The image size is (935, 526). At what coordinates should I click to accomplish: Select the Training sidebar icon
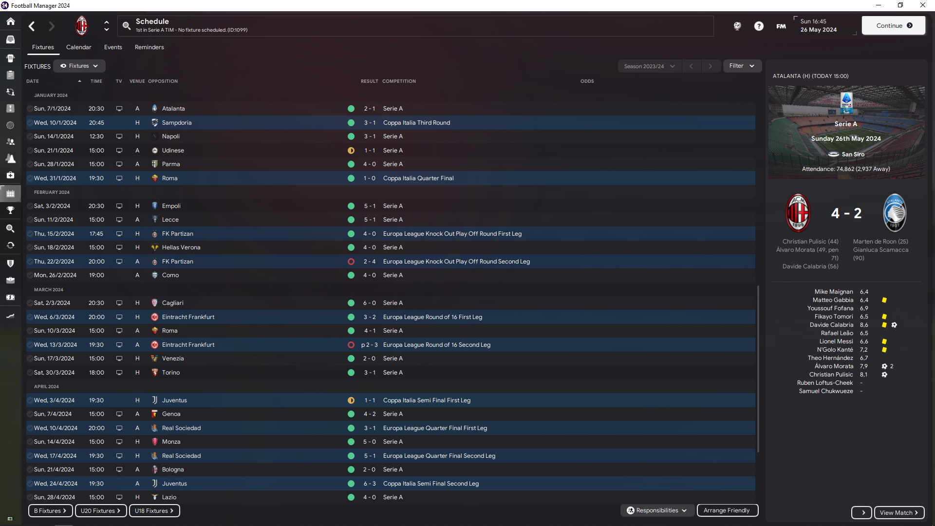pos(10,160)
